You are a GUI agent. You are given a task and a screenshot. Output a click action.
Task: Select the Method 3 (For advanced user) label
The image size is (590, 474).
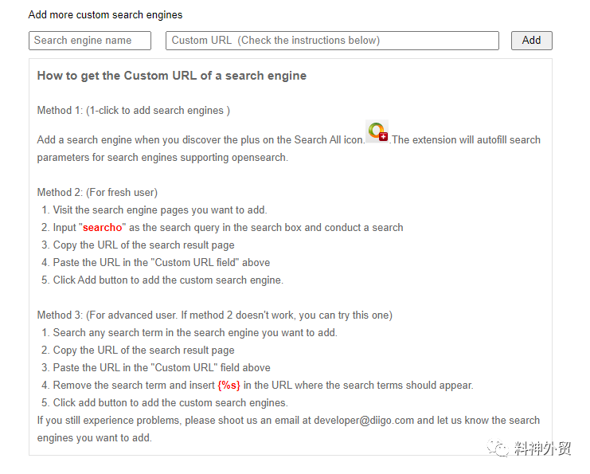click(x=214, y=315)
